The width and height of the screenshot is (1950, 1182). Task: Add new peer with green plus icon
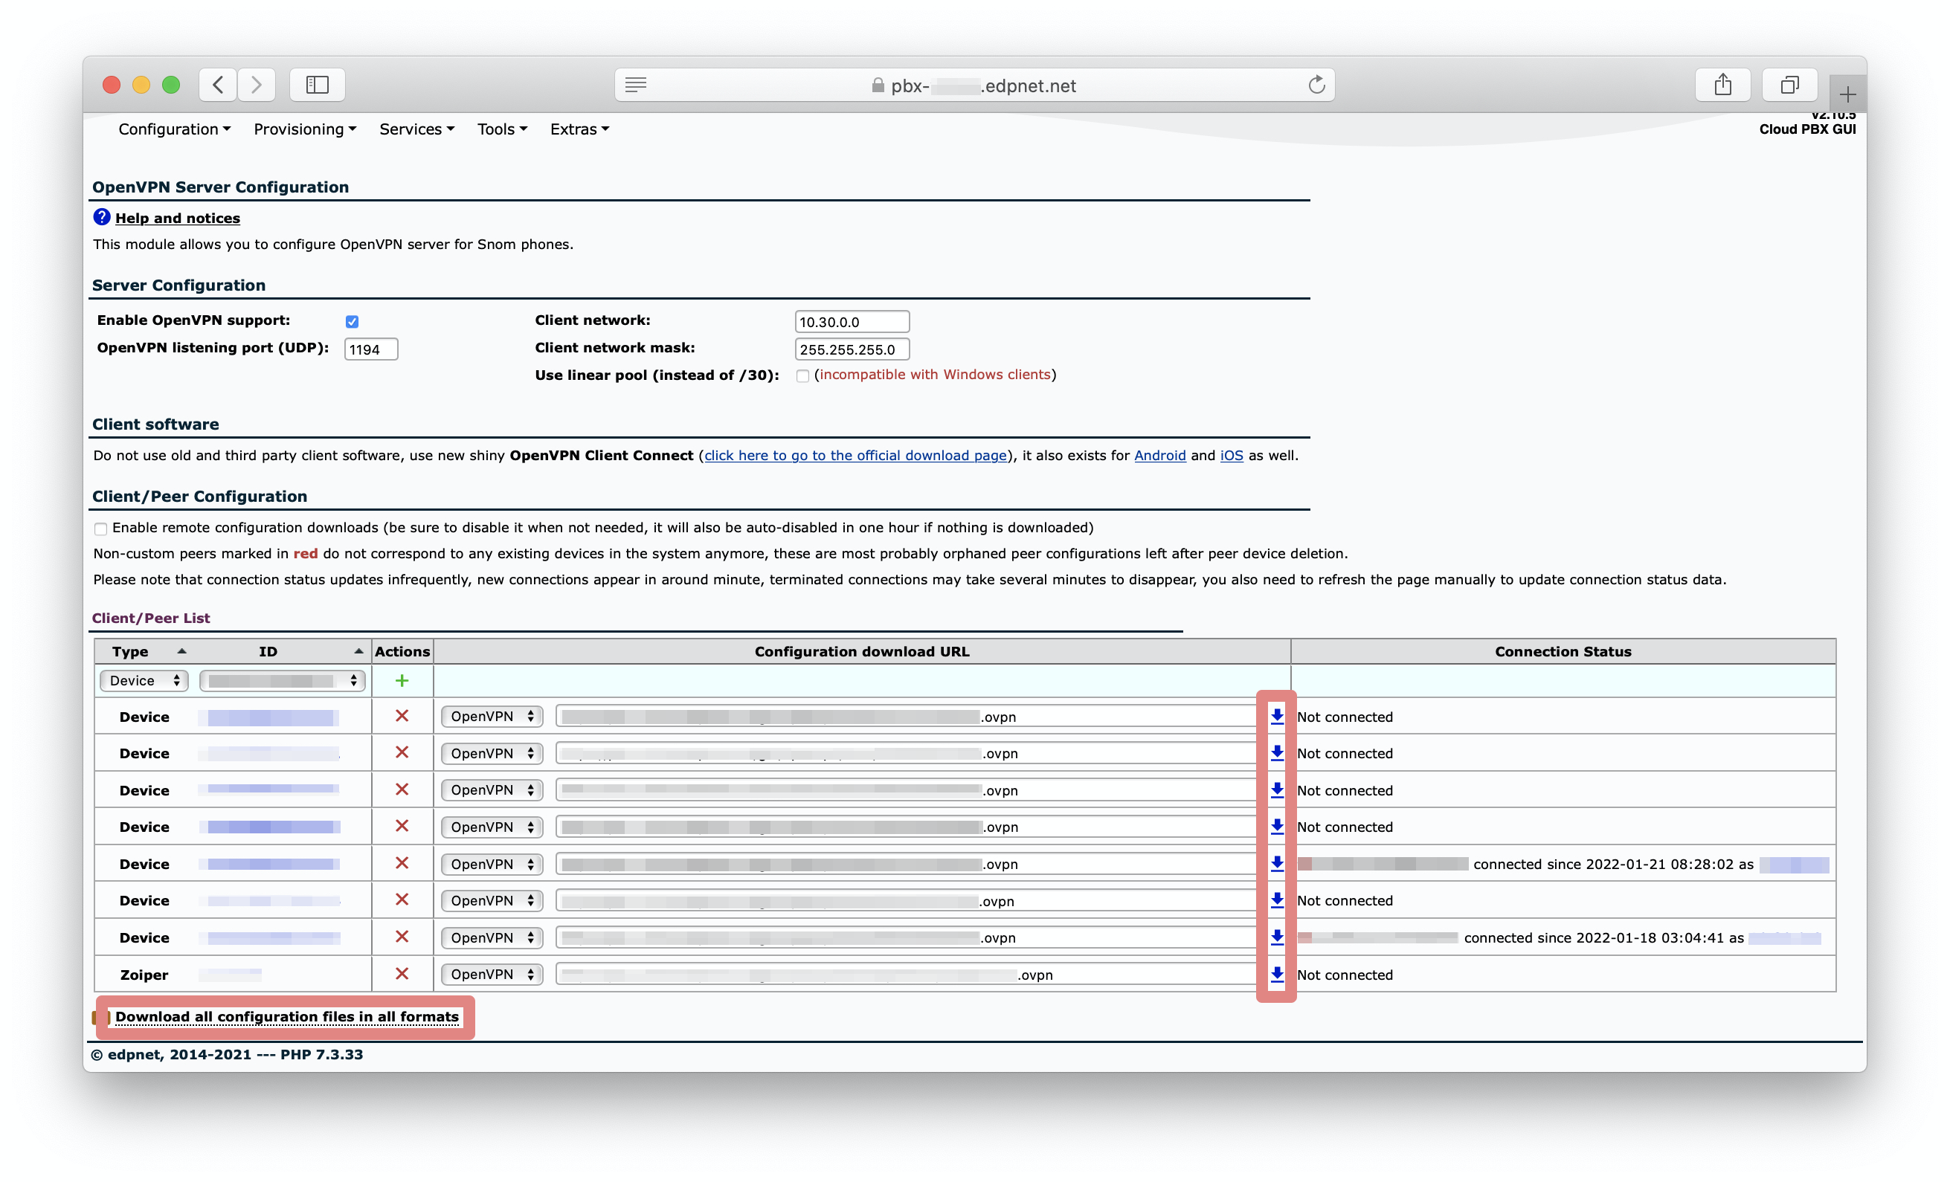[x=402, y=680]
